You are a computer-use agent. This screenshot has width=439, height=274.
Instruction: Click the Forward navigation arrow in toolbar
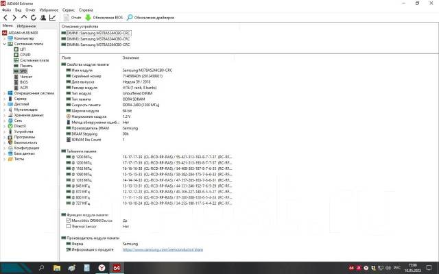pyautogui.click(x=14, y=17)
